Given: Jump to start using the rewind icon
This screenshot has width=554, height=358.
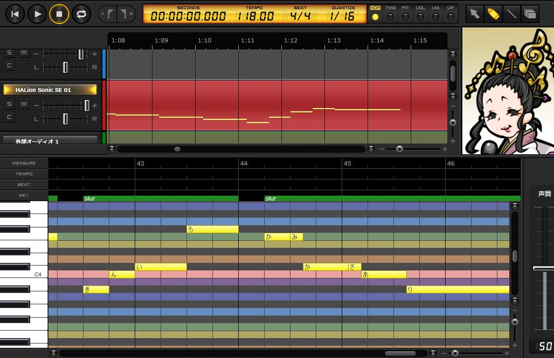Looking at the screenshot, I should coord(15,14).
